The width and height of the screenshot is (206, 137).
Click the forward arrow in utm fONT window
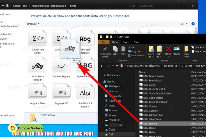[108, 66]
